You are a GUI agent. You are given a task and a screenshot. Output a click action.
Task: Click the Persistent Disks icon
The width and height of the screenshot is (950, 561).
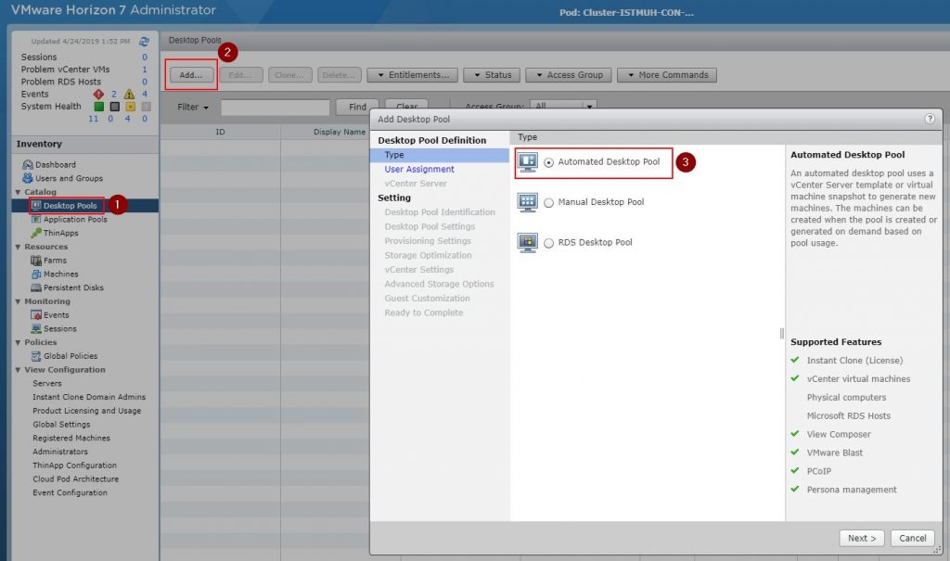pos(36,287)
